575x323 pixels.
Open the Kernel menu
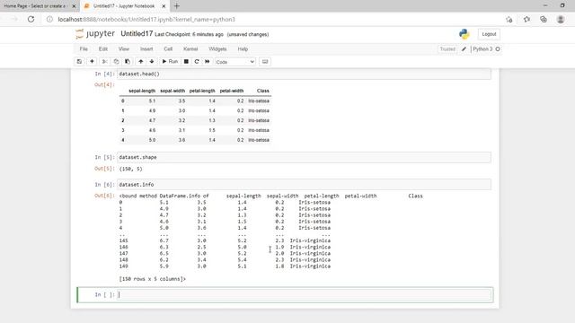(190, 48)
